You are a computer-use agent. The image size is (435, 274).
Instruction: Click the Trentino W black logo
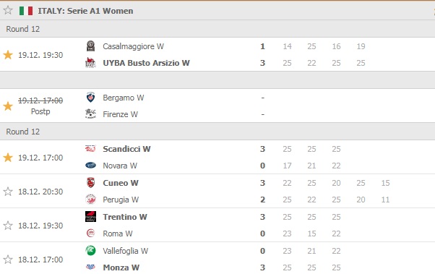(x=90, y=217)
